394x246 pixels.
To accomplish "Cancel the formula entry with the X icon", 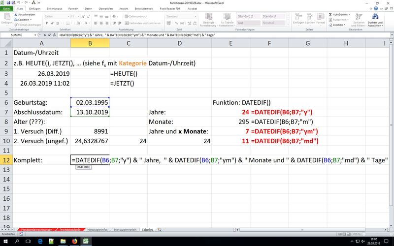I will point(45,36).
